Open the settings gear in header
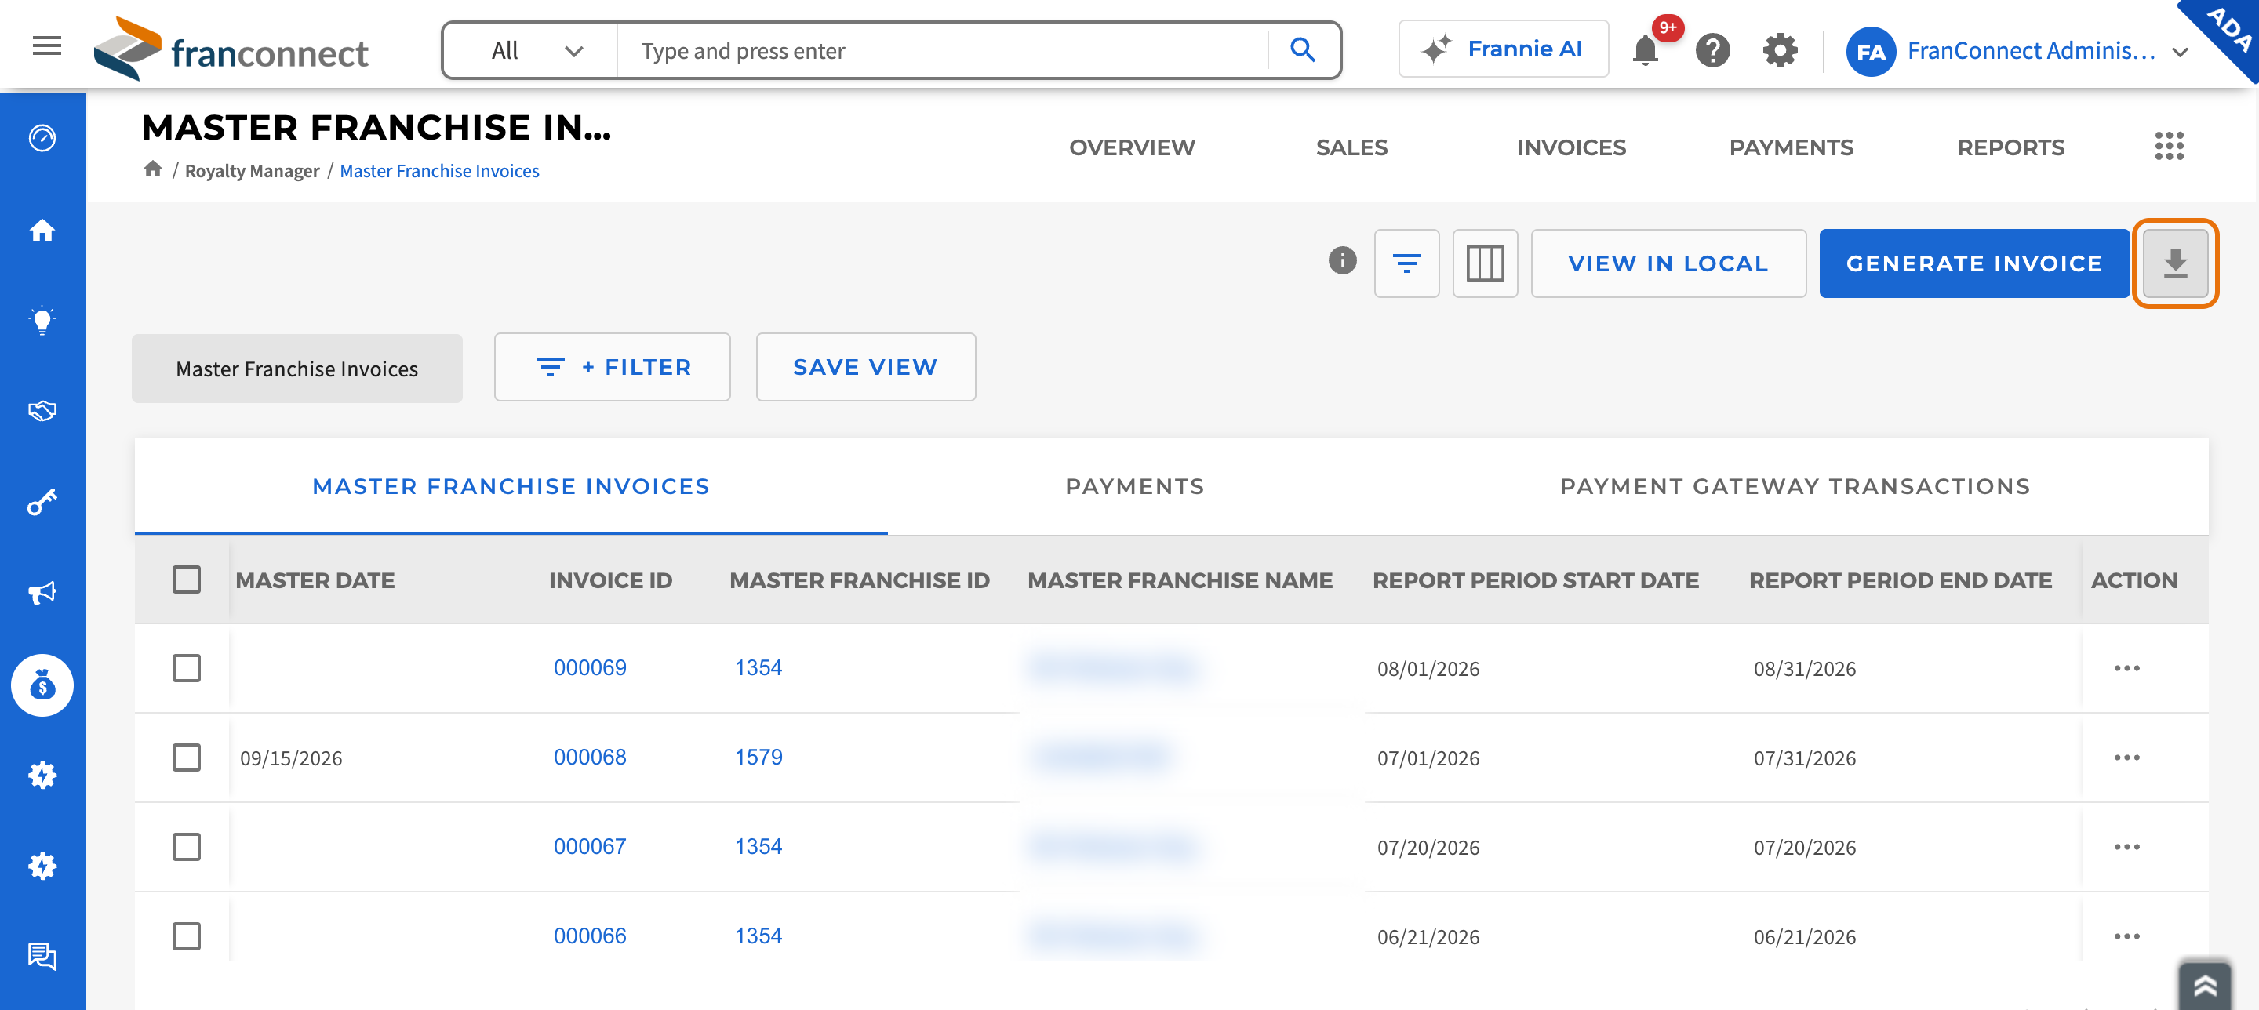 tap(1779, 51)
